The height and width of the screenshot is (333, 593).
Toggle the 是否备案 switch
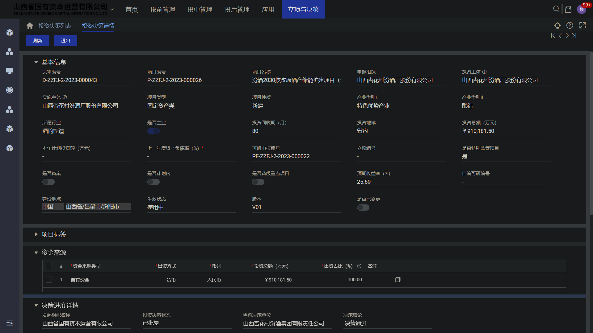[48, 182]
